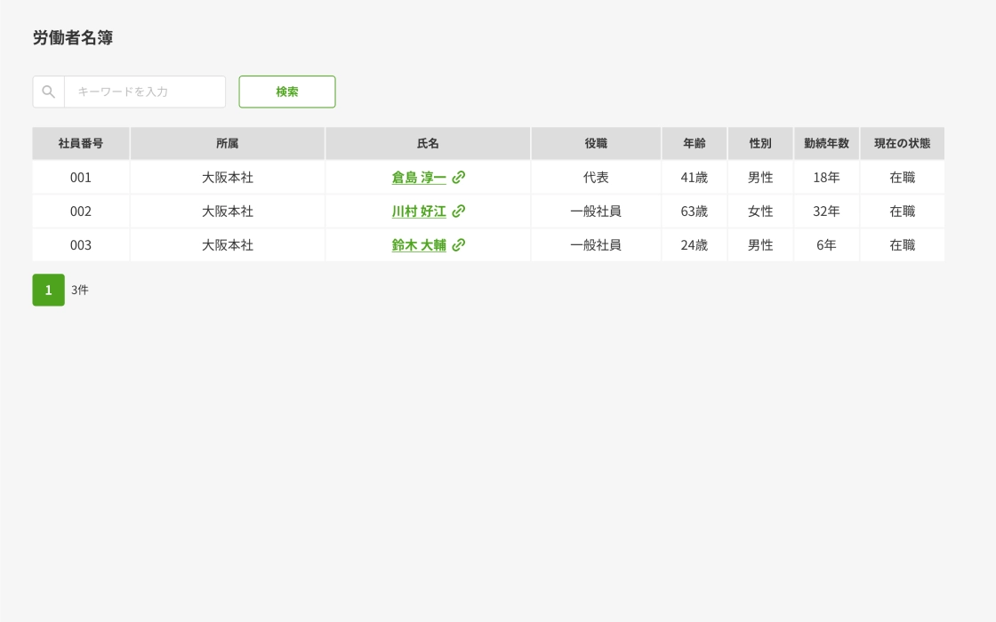
Task: Click the 社員番号 column header
Action: 81,143
